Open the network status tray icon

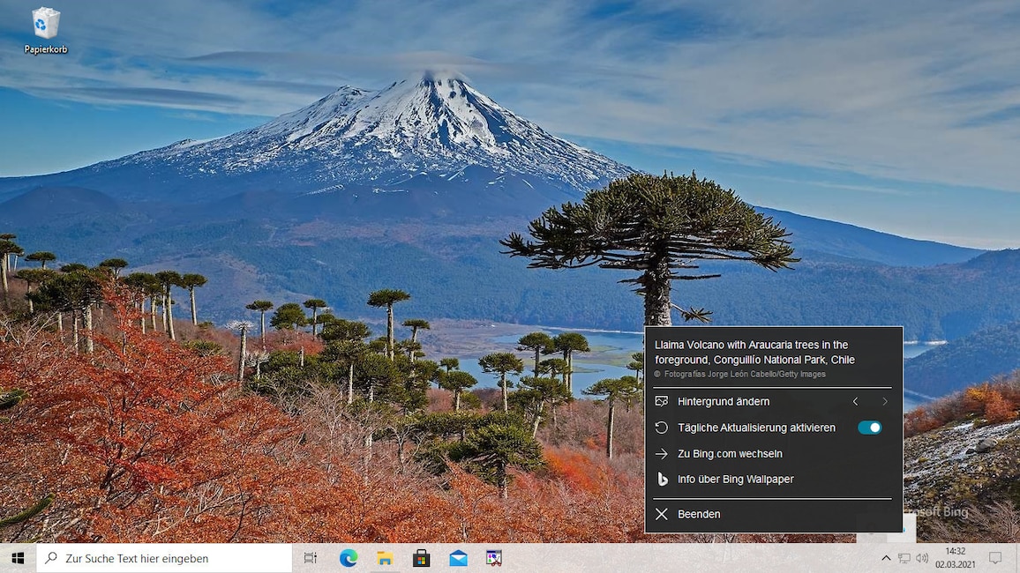(904, 558)
